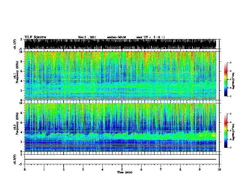The height and width of the screenshot is (190, 247).
Task: Click the "8" kHz tick of ch.1 spectrogram
Action: tap(22, 61)
